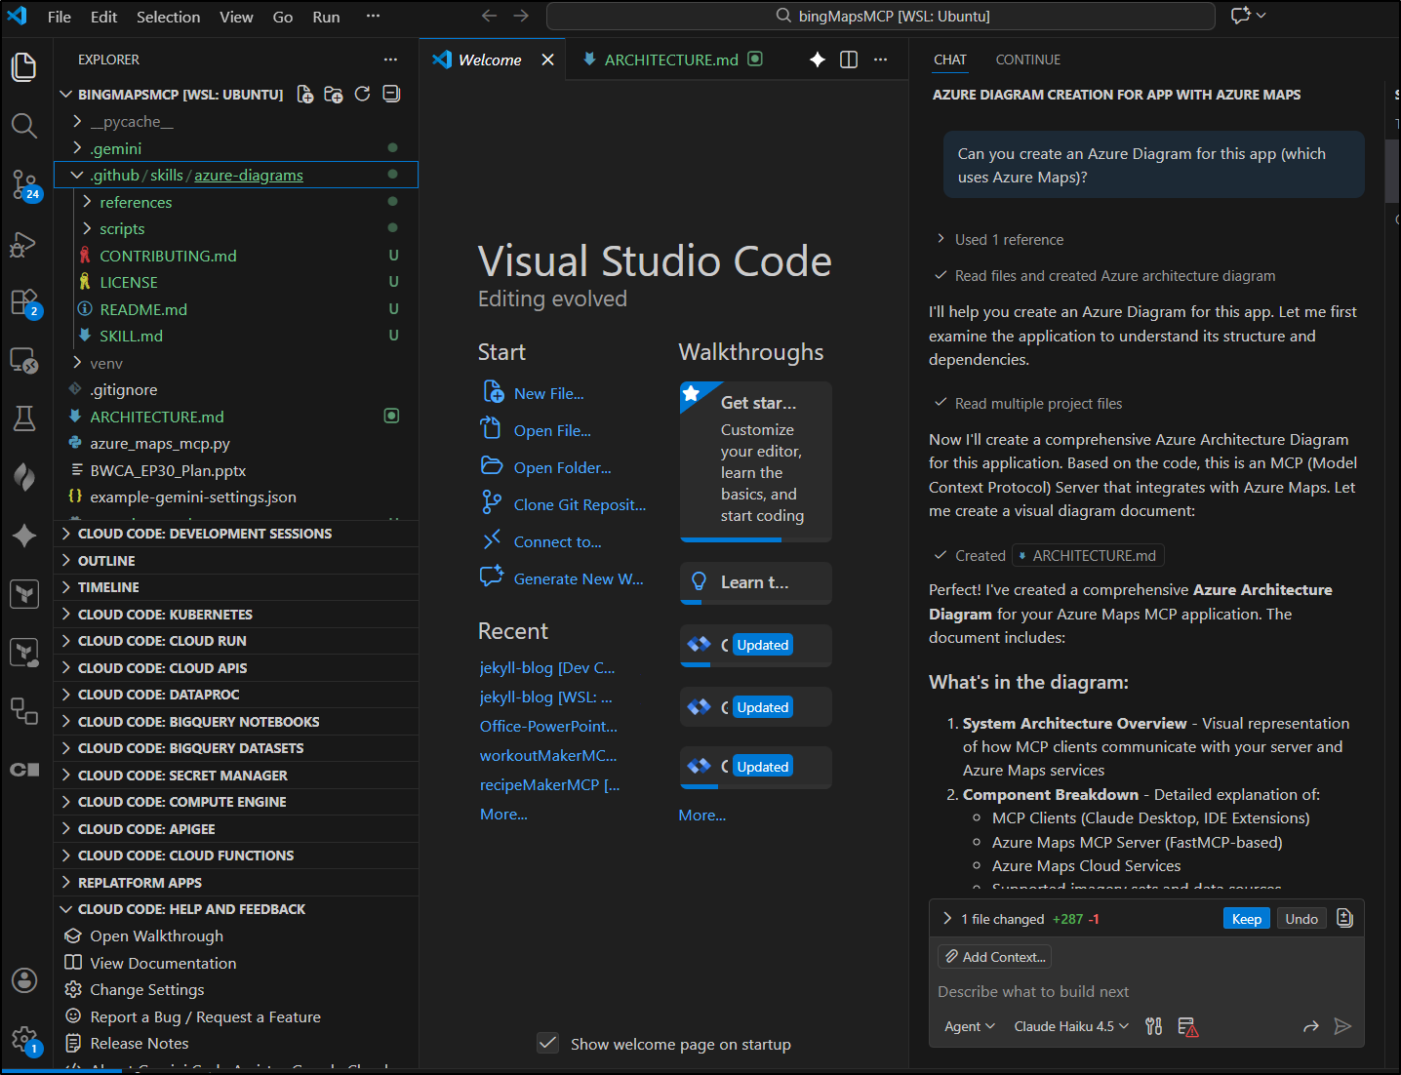Click New File icon in Explorer header
Viewport: 1401px width, 1075px height.
(305, 95)
